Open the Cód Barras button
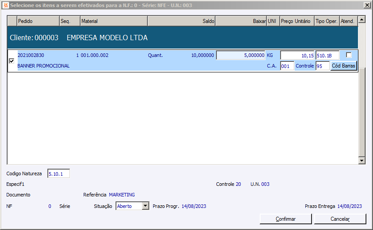 343,66
